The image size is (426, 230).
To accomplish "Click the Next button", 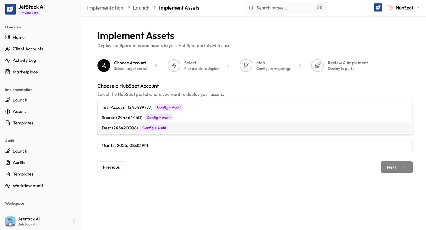I will tap(396, 167).
